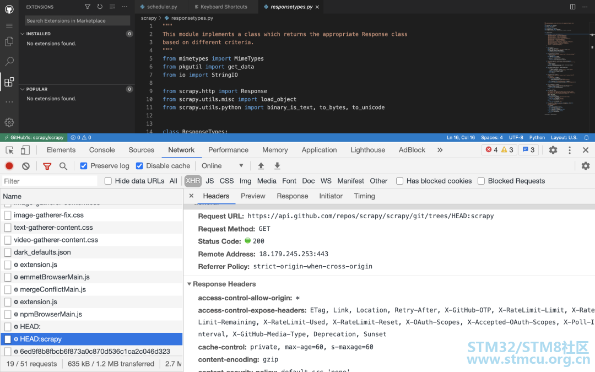Screen dimensions: 595x372
Task: Clear extensions search results icon
Action: click(112, 7)
